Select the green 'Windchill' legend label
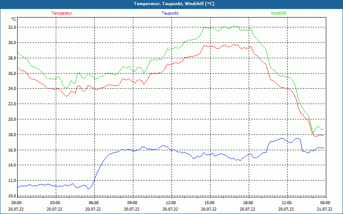Screen dimensions: 343x214 (x=278, y=13)
